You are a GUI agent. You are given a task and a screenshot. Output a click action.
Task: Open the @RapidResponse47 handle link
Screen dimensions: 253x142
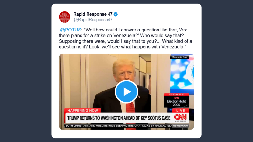(93, 20)
